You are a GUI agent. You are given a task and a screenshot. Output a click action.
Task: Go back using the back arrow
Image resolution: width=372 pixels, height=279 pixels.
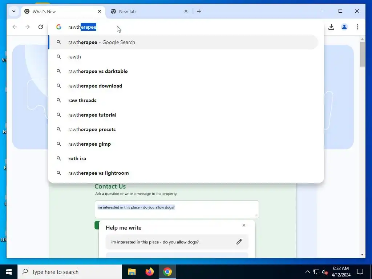[x=15, y=27]
